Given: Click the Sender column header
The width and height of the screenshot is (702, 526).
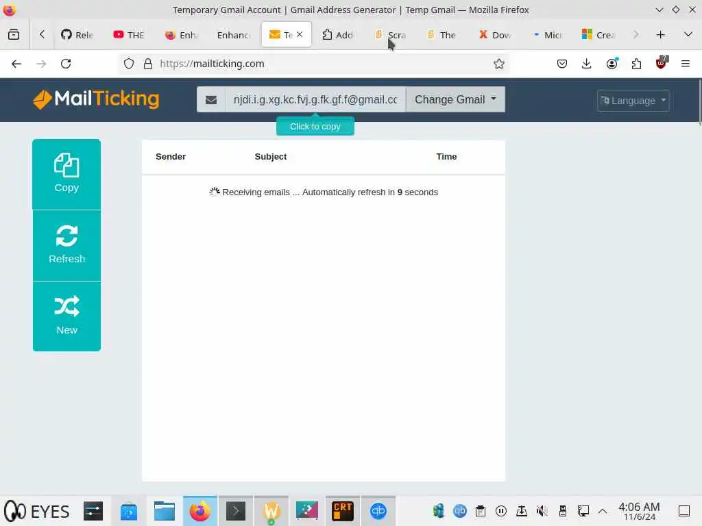Looking at the screenshot, I should 171,157.
